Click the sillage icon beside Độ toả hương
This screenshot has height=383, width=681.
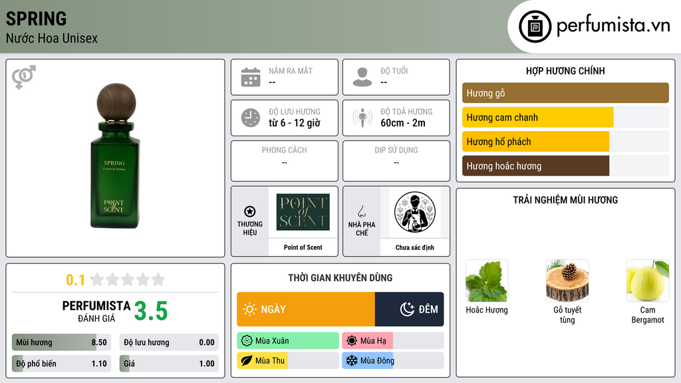click(362, 118)
